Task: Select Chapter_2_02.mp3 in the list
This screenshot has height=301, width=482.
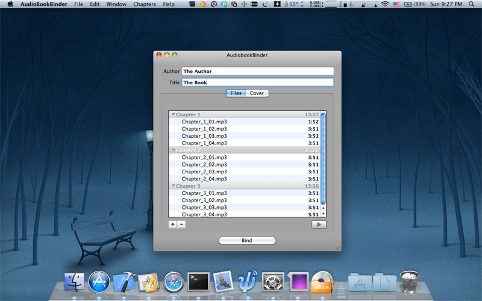Action: [245, 164]
